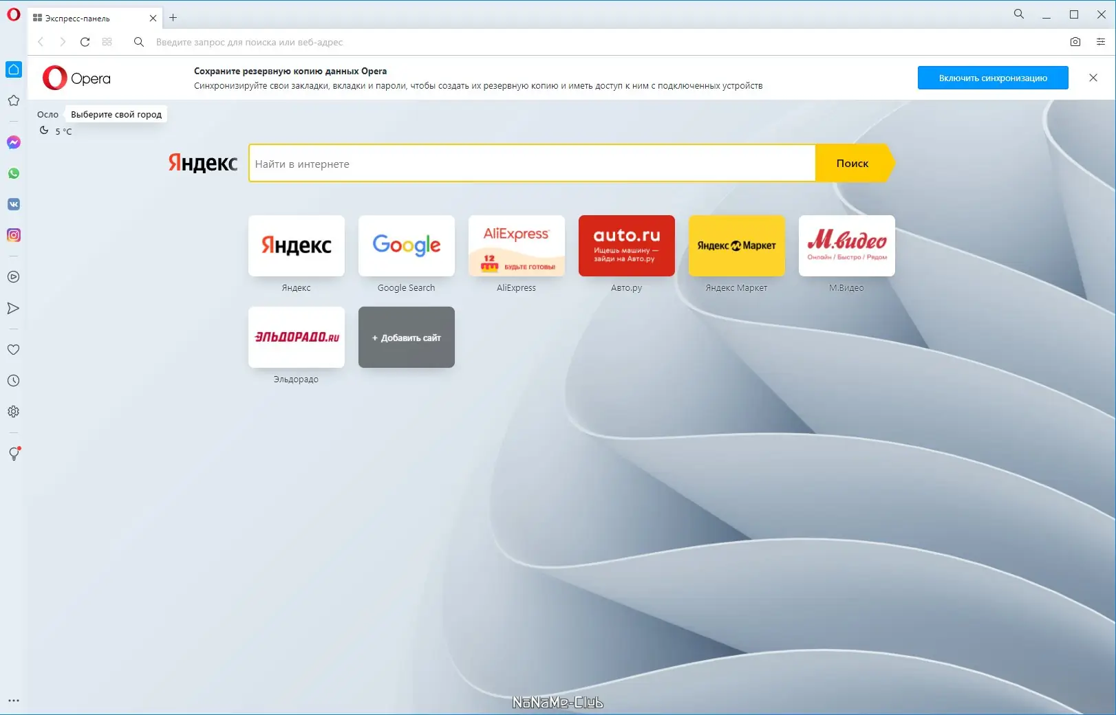Open the Google Search speed dial tile
The height and width of the screenshot is (715, 1116).
pyautogui.click(x=407, y=245)
